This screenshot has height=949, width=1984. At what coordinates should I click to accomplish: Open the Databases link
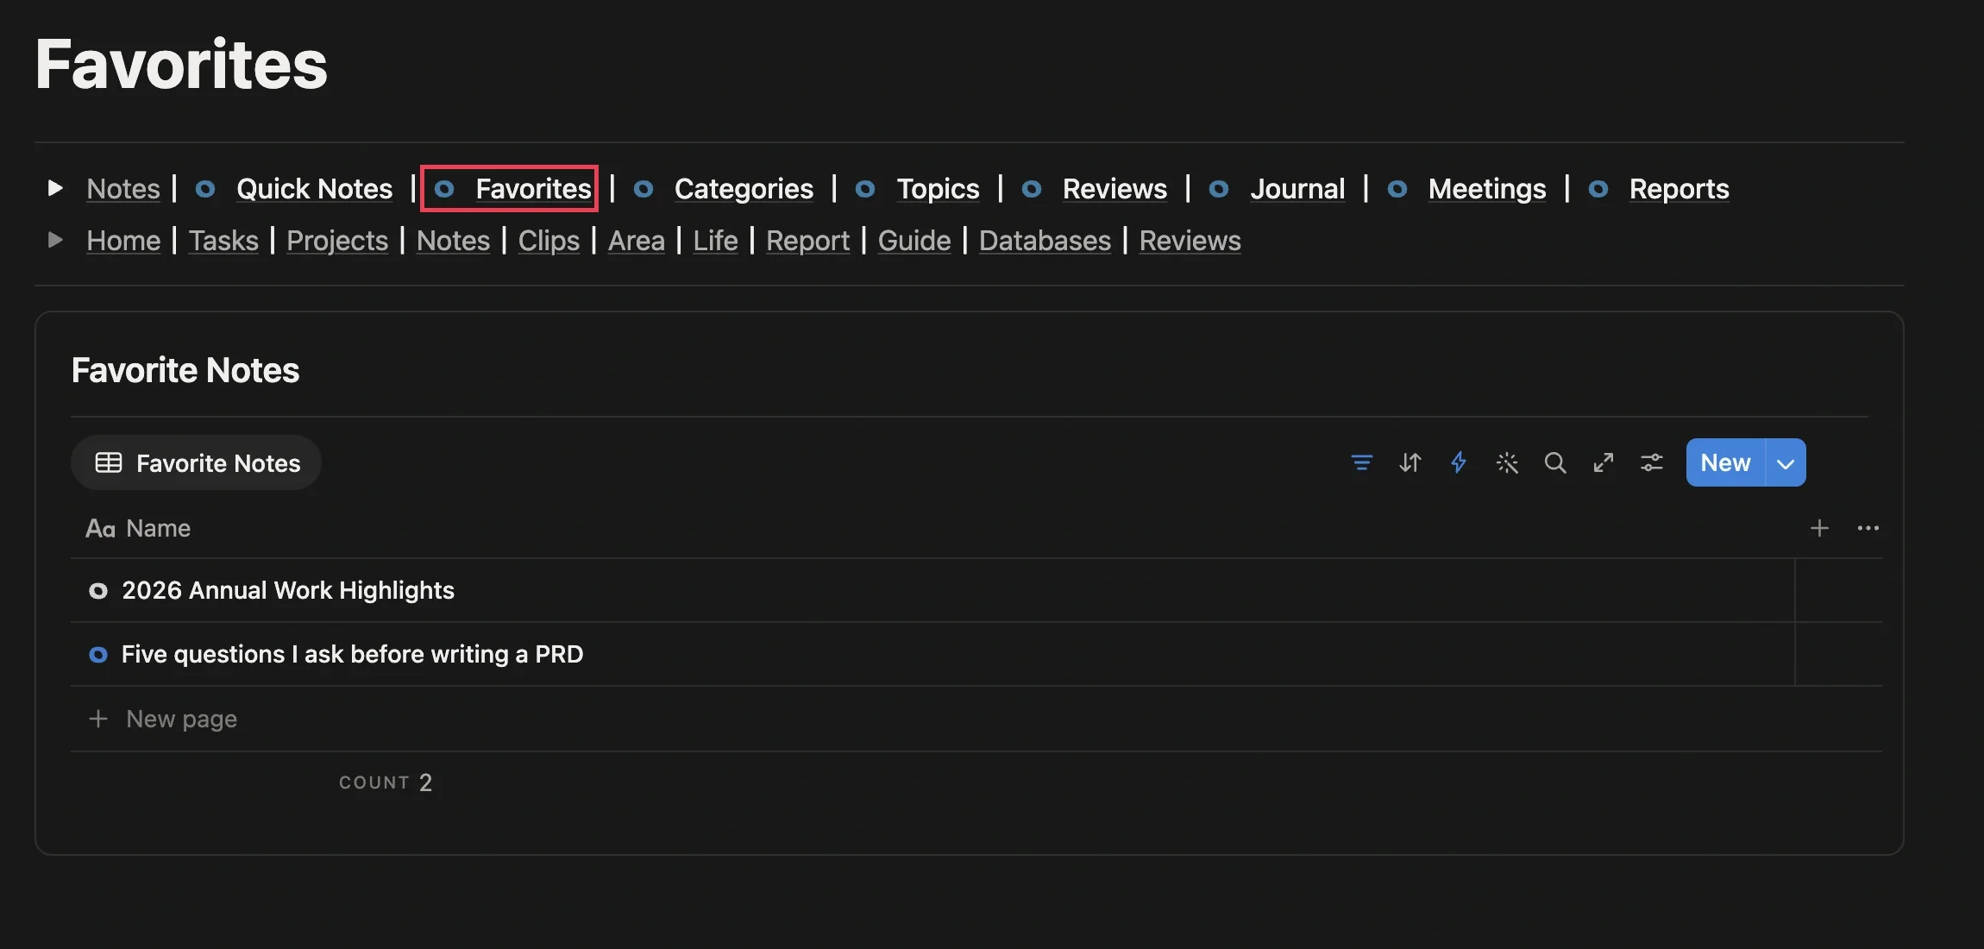1045,241
